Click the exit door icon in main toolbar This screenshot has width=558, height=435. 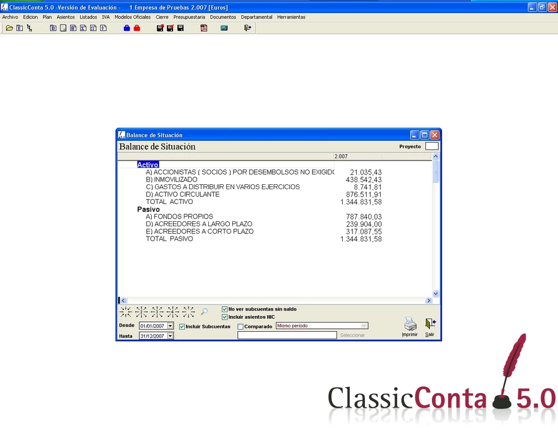tap(247, 28)
